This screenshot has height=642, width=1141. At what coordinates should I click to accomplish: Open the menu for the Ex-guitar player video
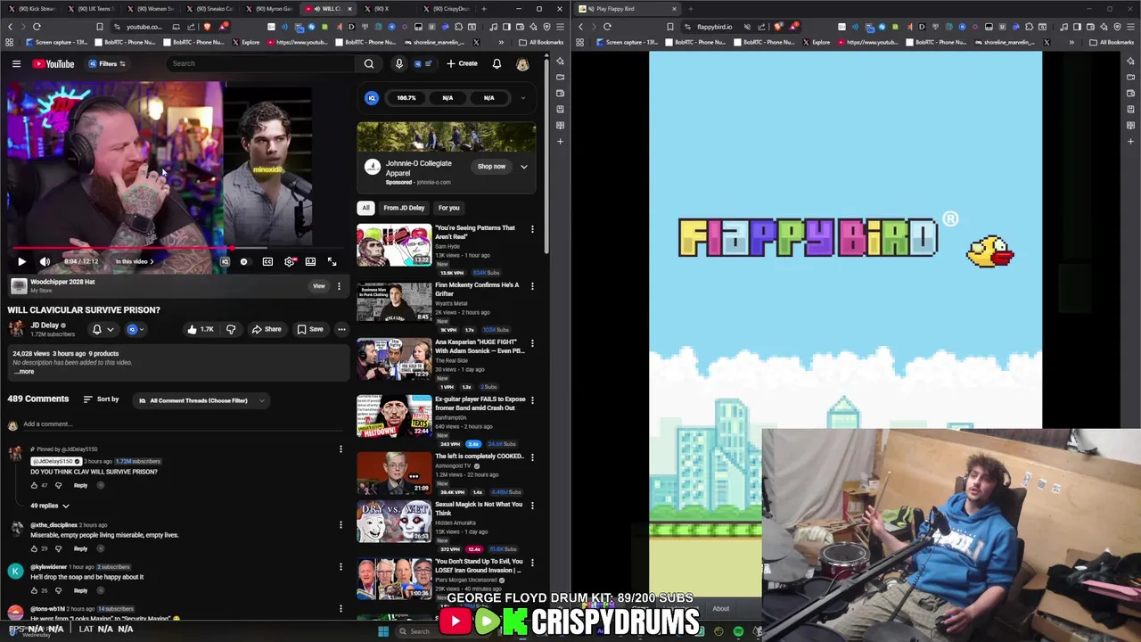point(532,400)
